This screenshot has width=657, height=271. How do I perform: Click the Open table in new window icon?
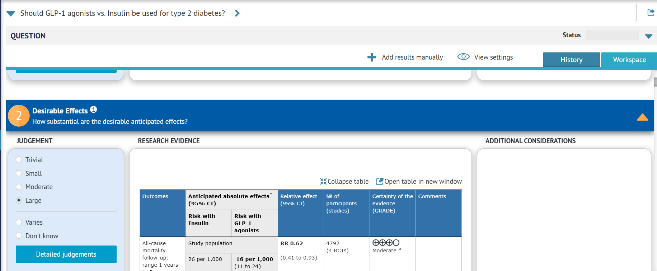(379, 181)
